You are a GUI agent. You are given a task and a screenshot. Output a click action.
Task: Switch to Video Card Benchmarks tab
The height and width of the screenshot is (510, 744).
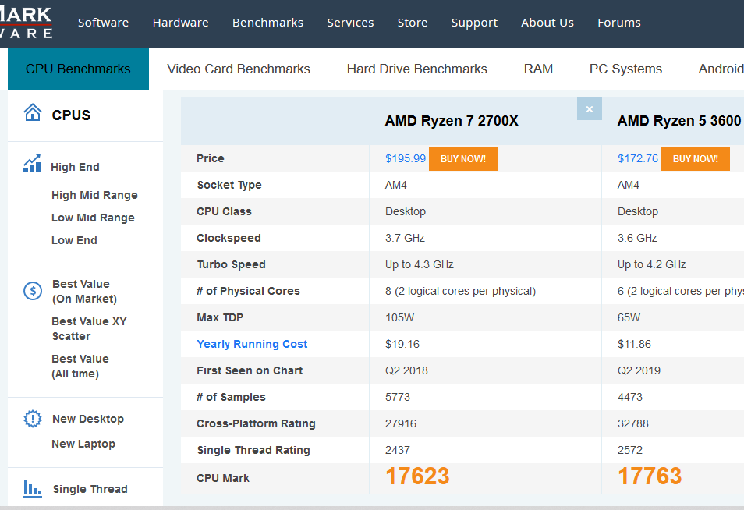239,69
